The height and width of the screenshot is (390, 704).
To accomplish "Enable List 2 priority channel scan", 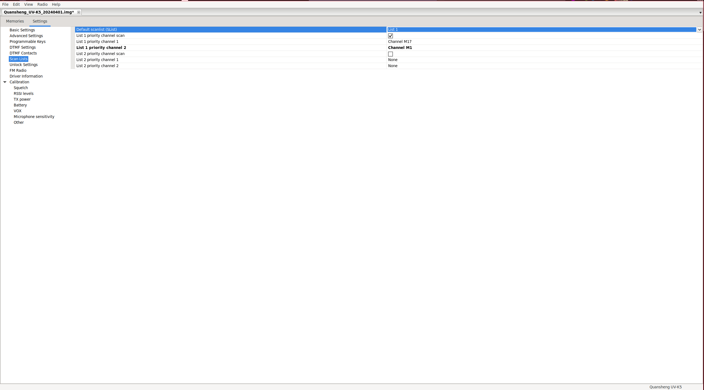I will point(390,54).
